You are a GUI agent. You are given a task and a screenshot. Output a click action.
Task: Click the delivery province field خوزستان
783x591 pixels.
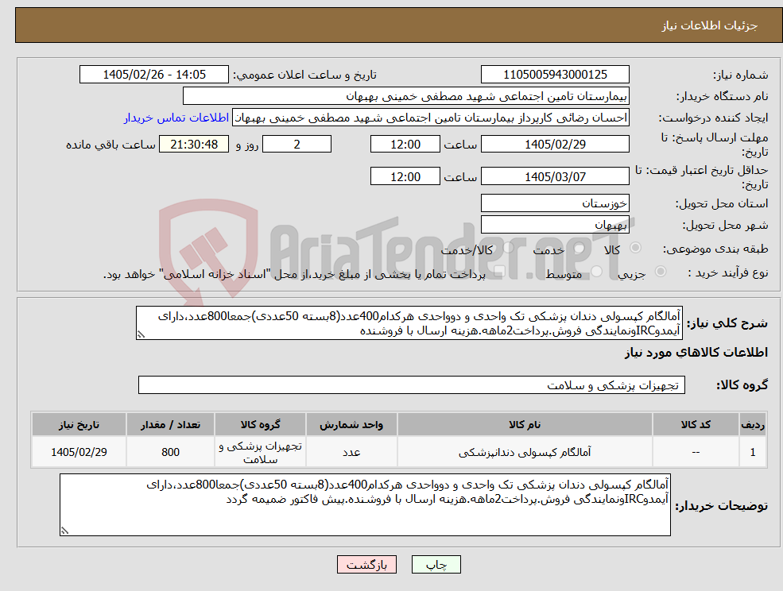point(555,203)
